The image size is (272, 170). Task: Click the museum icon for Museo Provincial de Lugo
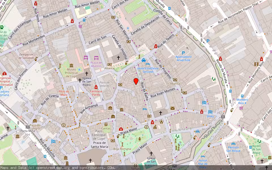tap(71, 65)
